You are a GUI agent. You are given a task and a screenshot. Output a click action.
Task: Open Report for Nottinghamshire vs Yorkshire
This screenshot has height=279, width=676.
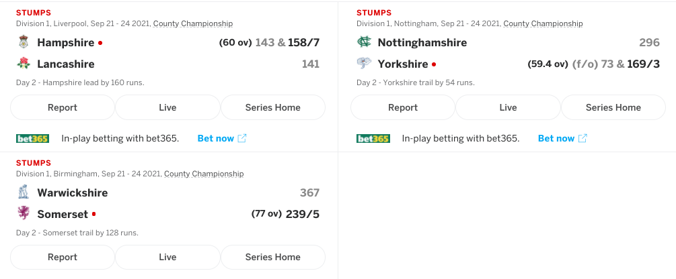click(x=403, y=107)
